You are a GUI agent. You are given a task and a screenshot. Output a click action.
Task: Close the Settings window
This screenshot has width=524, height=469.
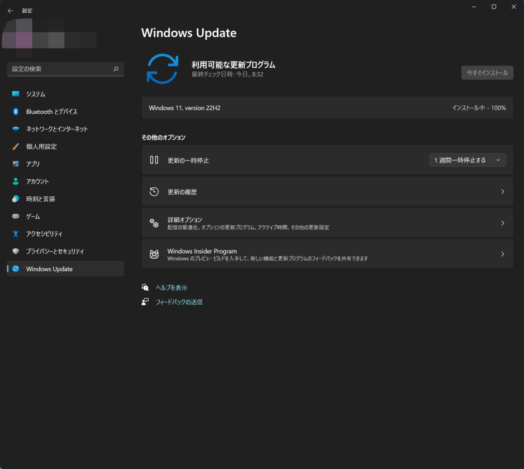tap(514, 7)
